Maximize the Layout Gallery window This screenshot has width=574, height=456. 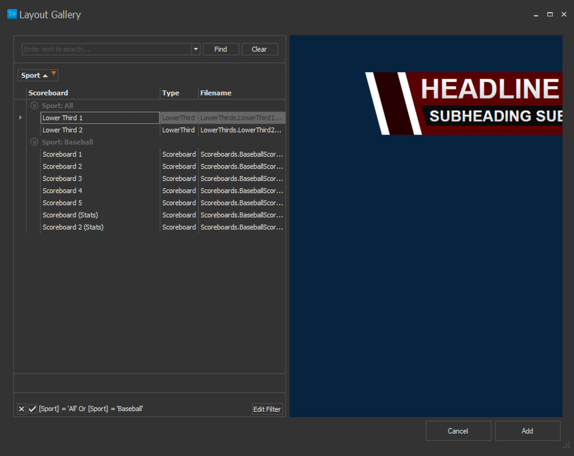[x=550, y=14]
